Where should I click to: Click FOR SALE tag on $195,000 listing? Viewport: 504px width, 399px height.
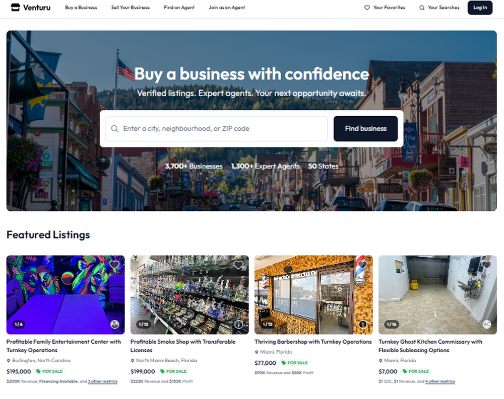[x=49, y=371]
